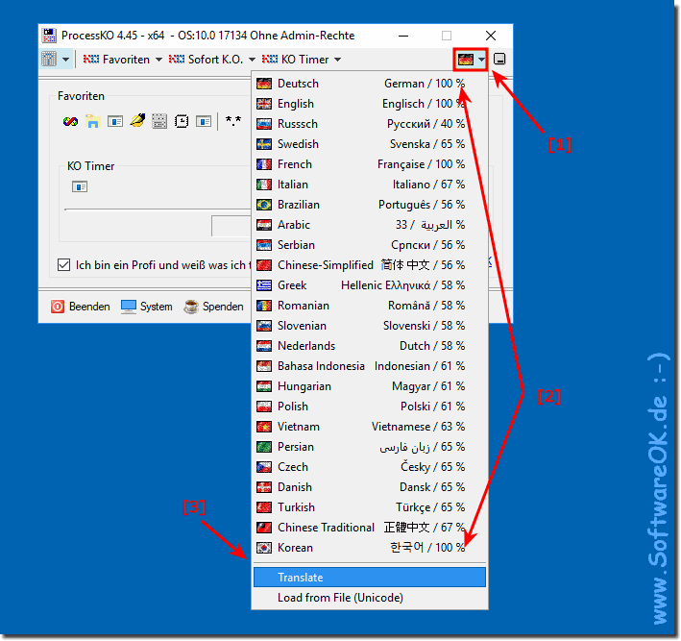This screenshot has height=641, width=681.
Task: Pick Slovenian language entry
Action: (x=369, y=326)
